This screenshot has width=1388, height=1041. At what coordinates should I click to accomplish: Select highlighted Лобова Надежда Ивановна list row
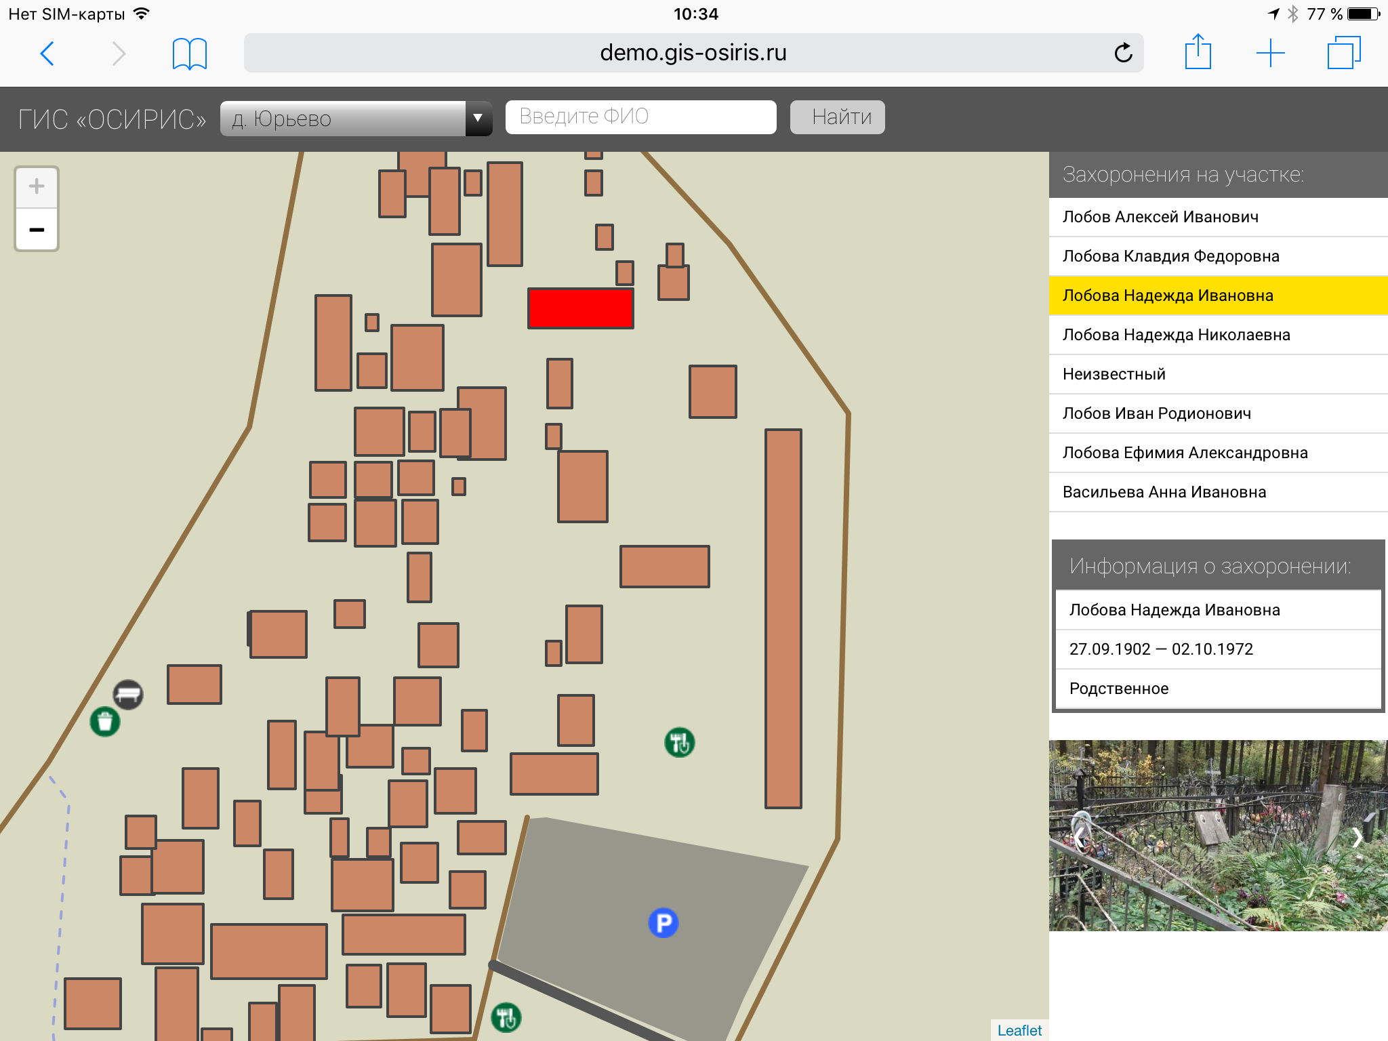pyautogui.click(x=1218, y=295)
